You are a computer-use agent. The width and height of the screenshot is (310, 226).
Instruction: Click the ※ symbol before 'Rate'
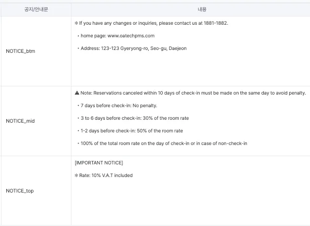[76, 176]
